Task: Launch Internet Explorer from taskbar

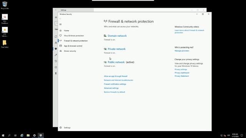Action: (22, 135)
